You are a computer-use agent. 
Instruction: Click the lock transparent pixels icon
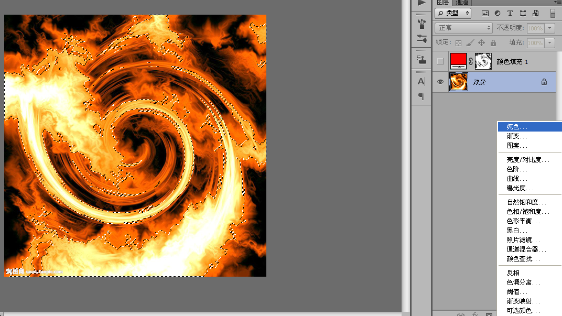[458, 43]
